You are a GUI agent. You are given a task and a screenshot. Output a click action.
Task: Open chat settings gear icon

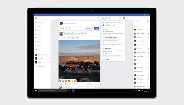point(148,22)
